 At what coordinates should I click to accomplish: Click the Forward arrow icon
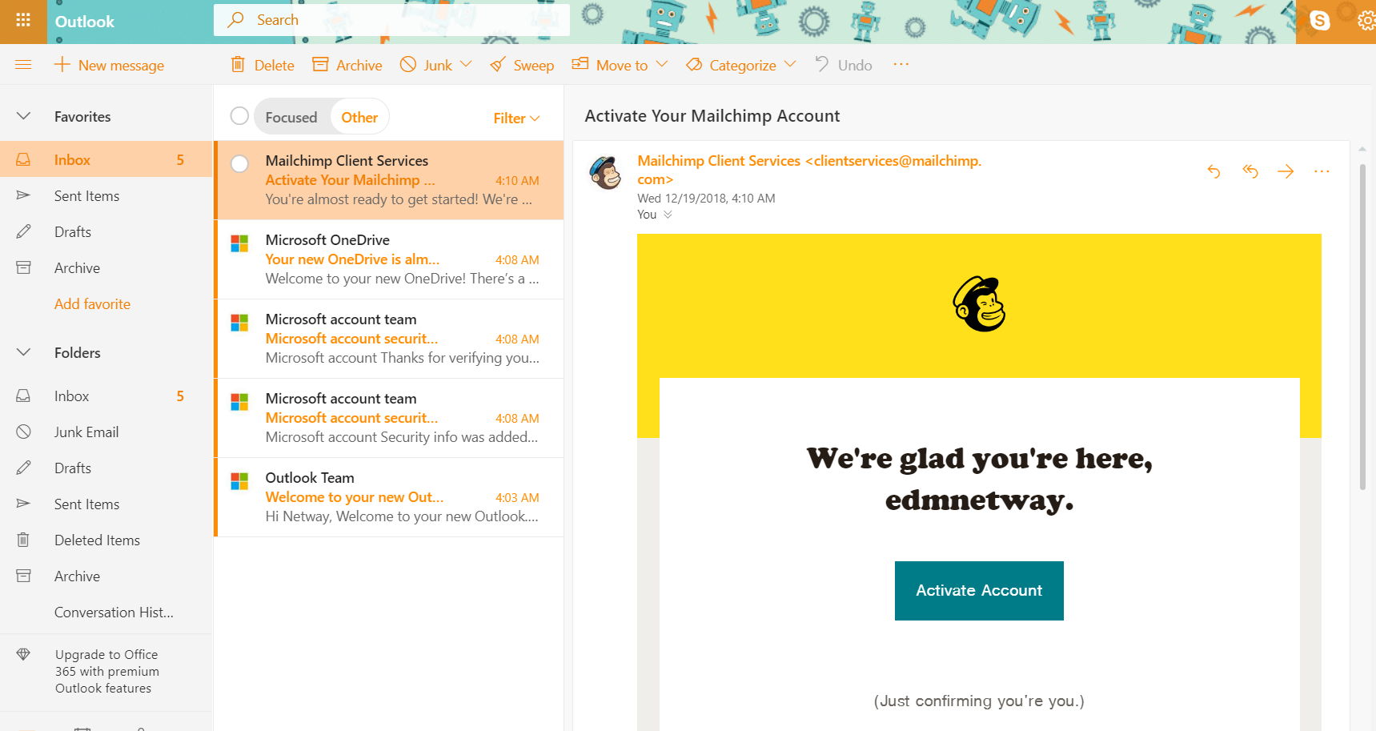(x=1286, y=171)
